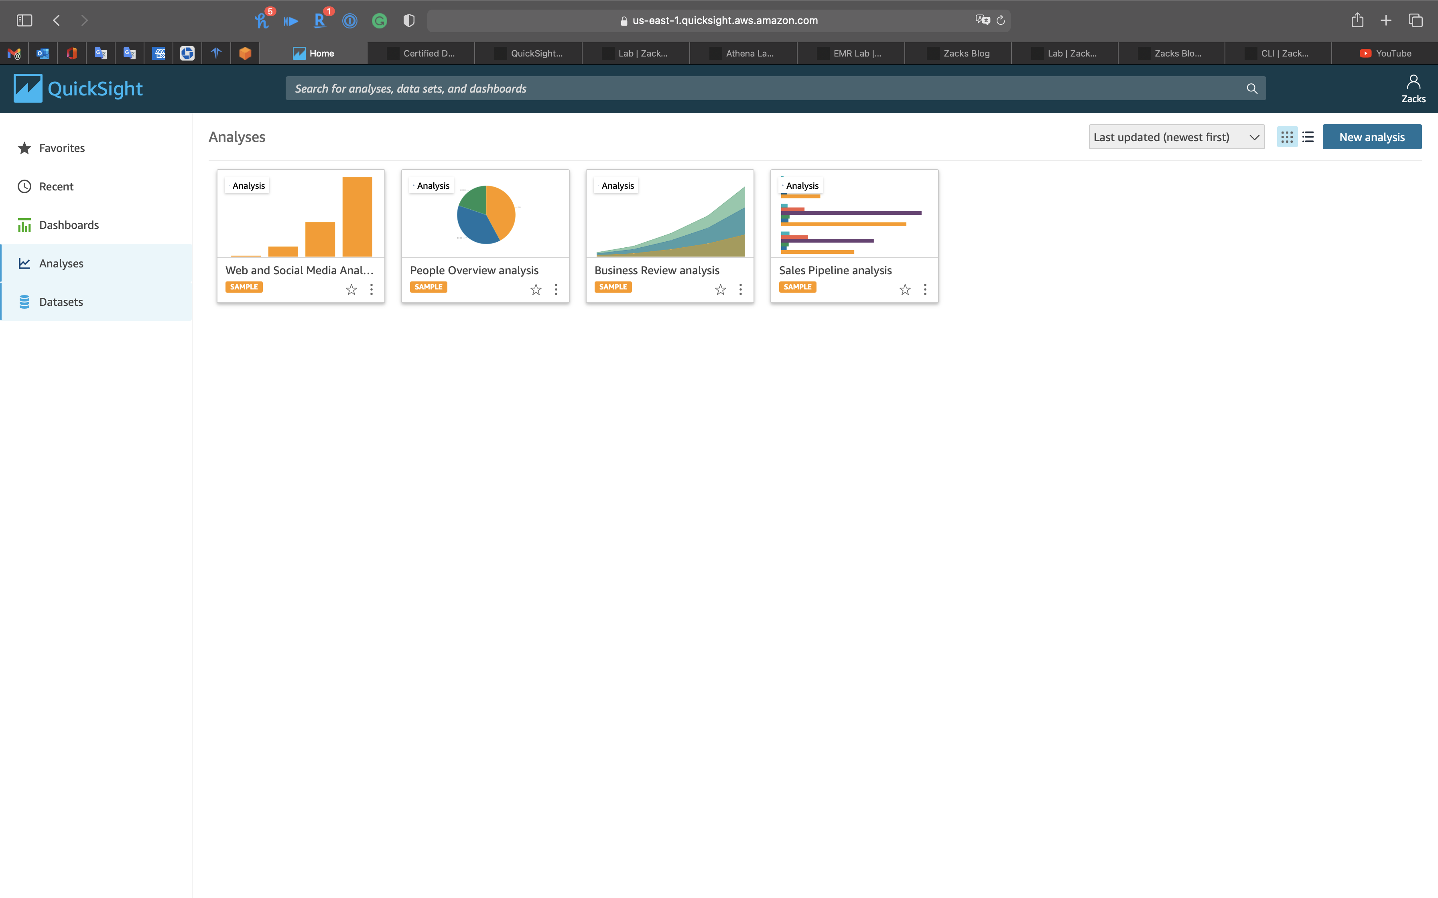The height and width of the screenshot is (898, 1438).
Task: Open Datasets in the sidebar
Action: (x=61, y=302)
